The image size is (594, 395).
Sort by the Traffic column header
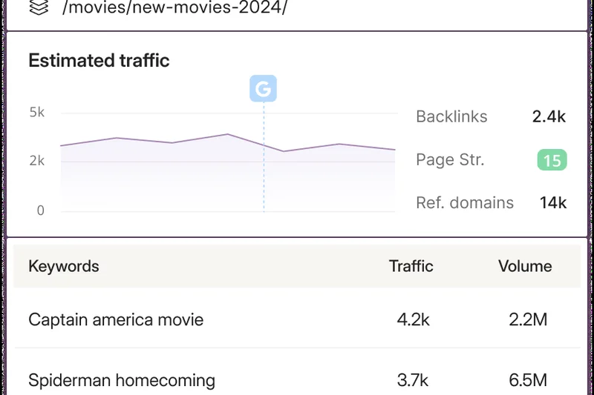coord(411,266)
